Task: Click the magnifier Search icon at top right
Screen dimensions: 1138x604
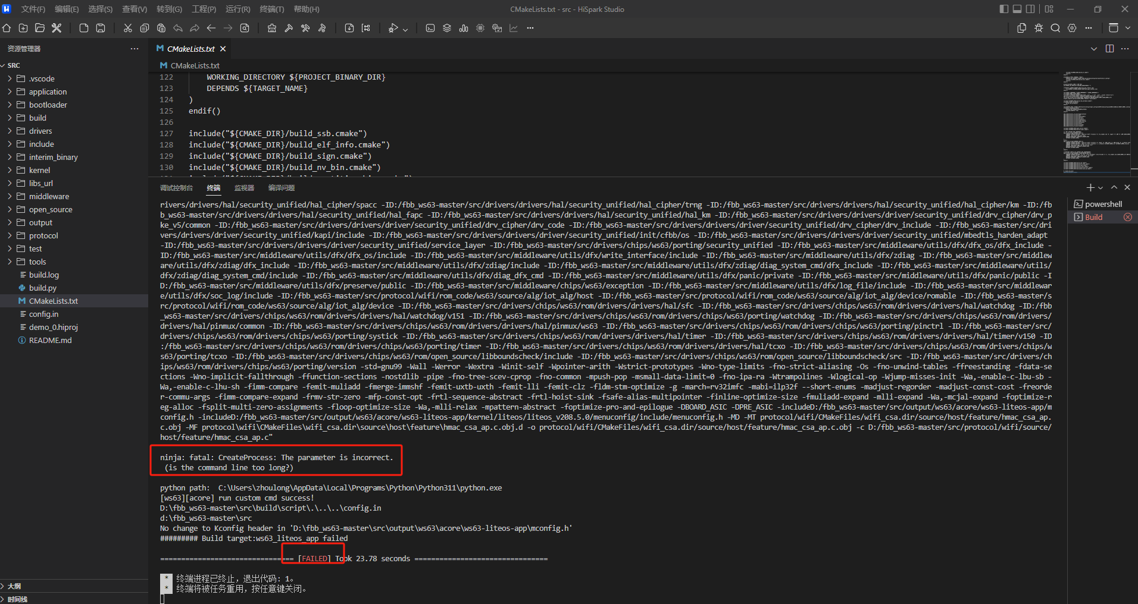Action: (x=1055, y=28)
